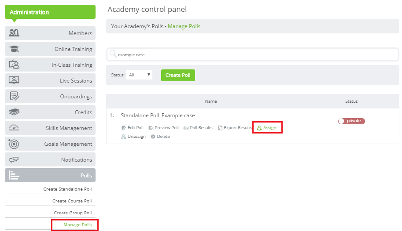Click the green Create Poll button
This screenshot has height=231, width=402.
[x=178, y=75]
